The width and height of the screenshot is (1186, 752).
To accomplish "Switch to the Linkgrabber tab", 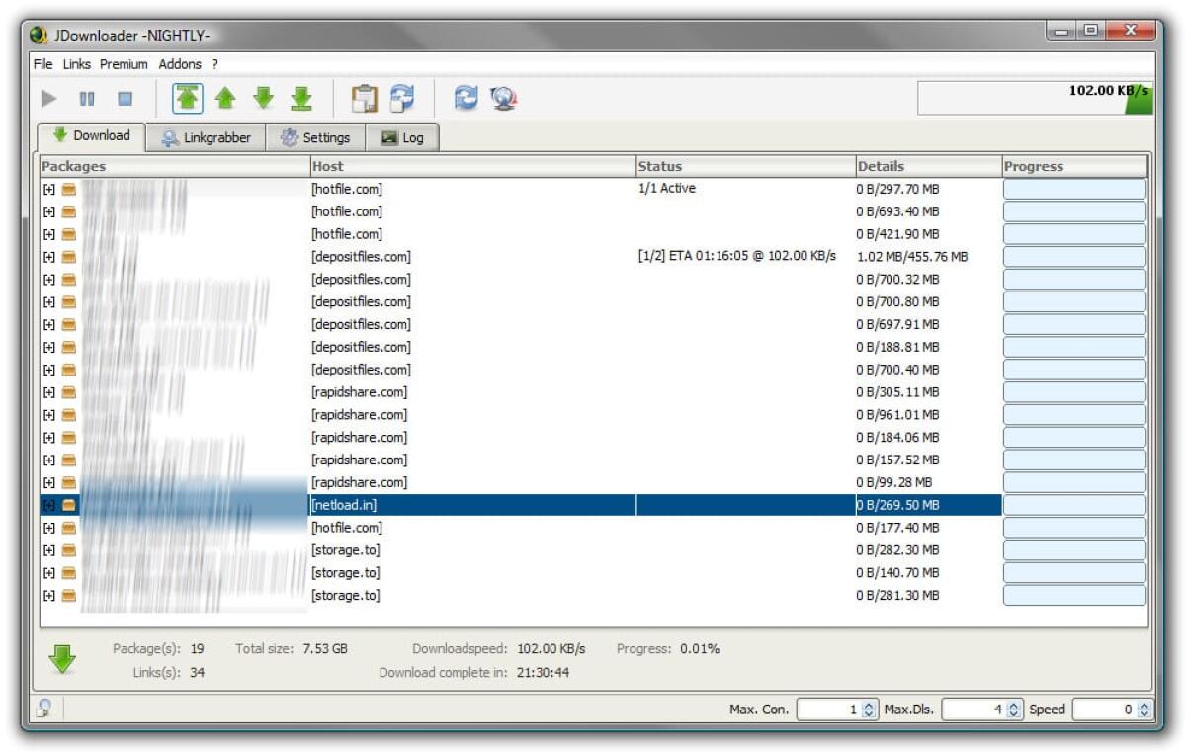I will (209, 137).
